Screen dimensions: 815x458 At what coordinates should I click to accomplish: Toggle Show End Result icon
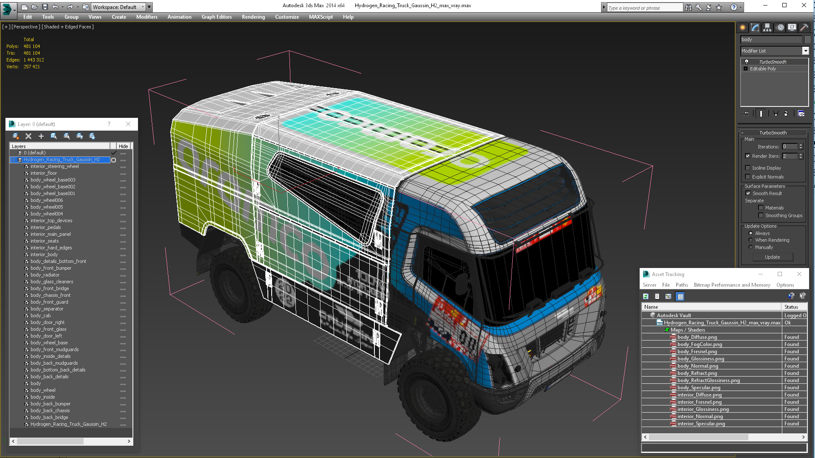pos(761,114)
